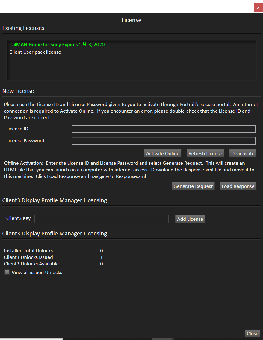Focus the License ID input field
263x340 pixels.
pyautogui.click(x=164, y=129)
